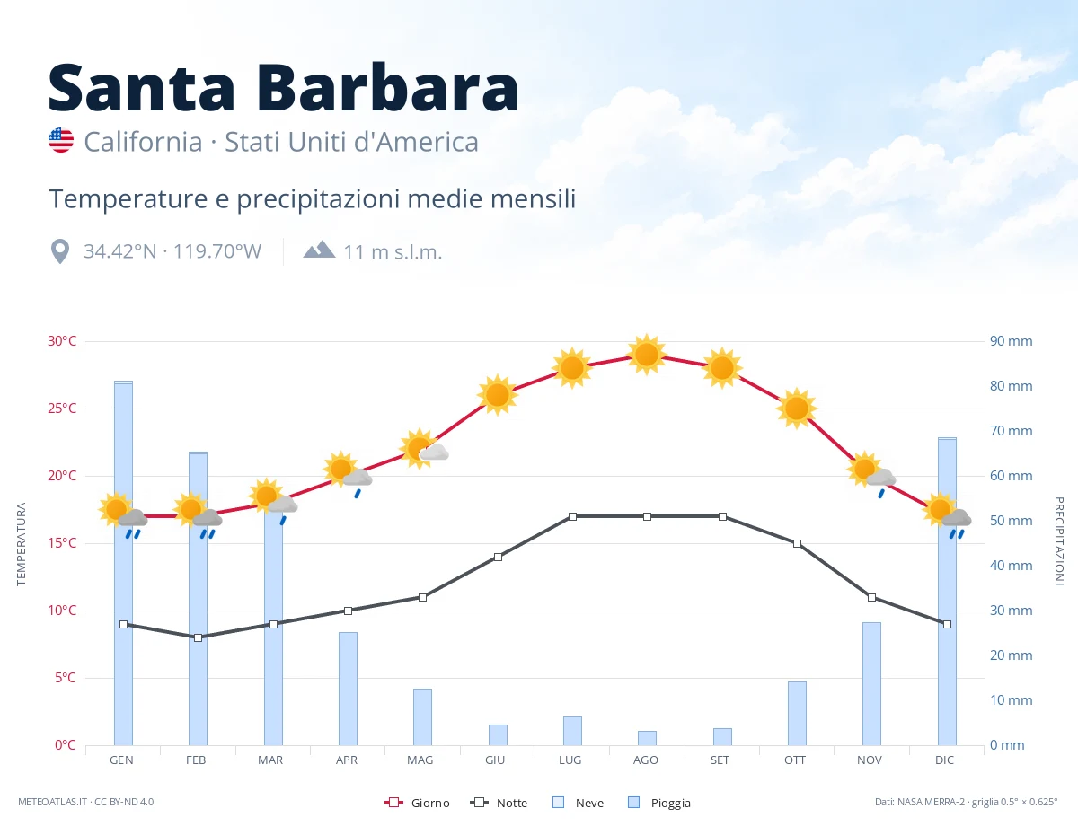Click the March partly cloudy rain icon
Image resolution: width=1078 pixels, height=826 pixels.
(273, 502)
